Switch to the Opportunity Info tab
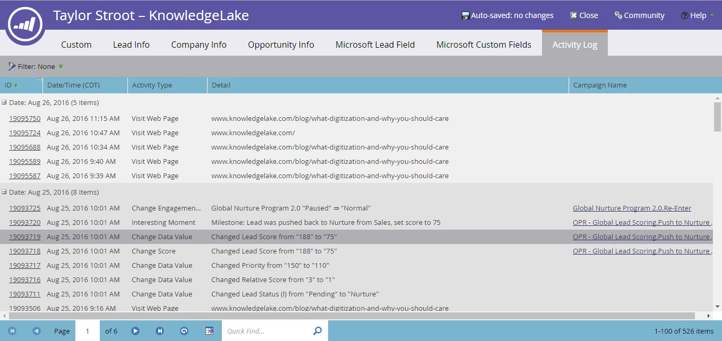The image size is (722, 341). point(281,45)
